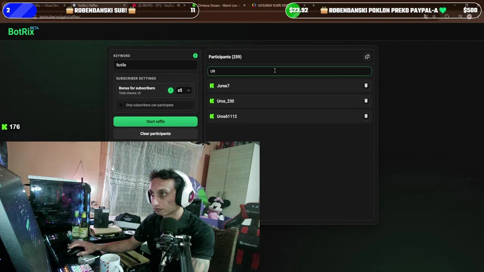Click the Kick viewer count icon

(x=5, y=127)
